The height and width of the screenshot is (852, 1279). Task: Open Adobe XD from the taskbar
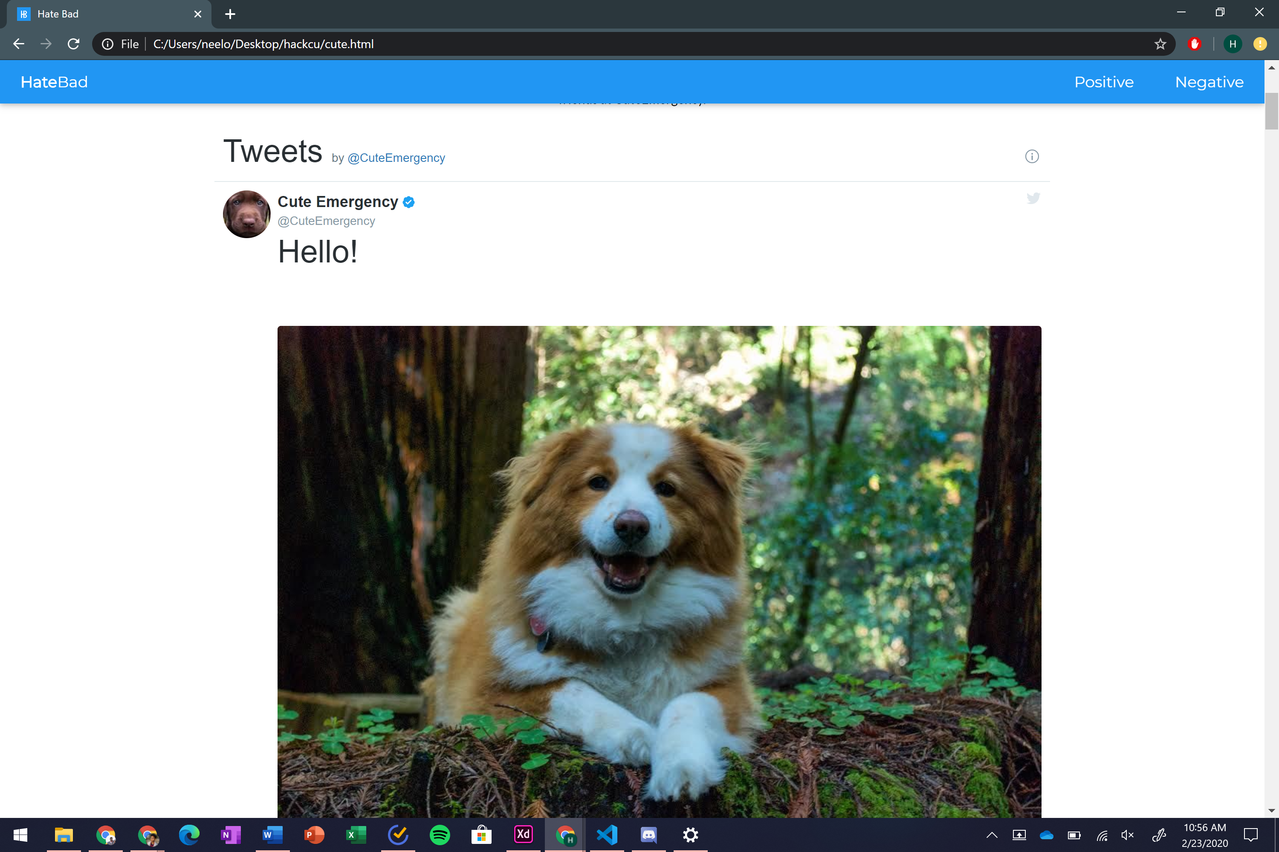523,834
